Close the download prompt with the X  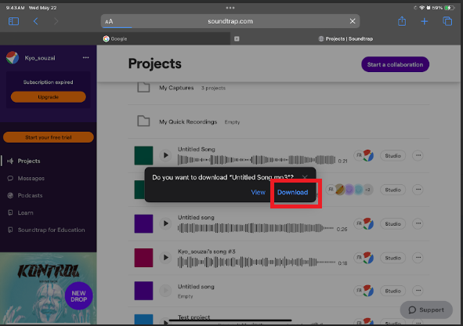(x=305, y=177)
